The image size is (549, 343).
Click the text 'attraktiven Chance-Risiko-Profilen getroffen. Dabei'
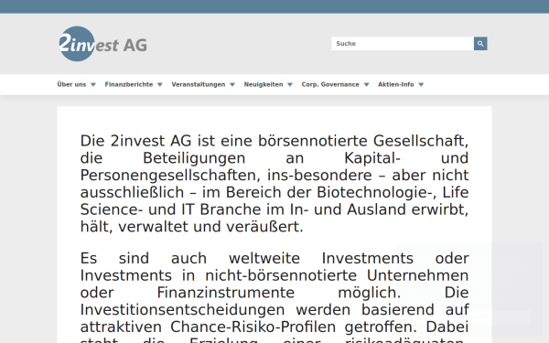[274, 327]
